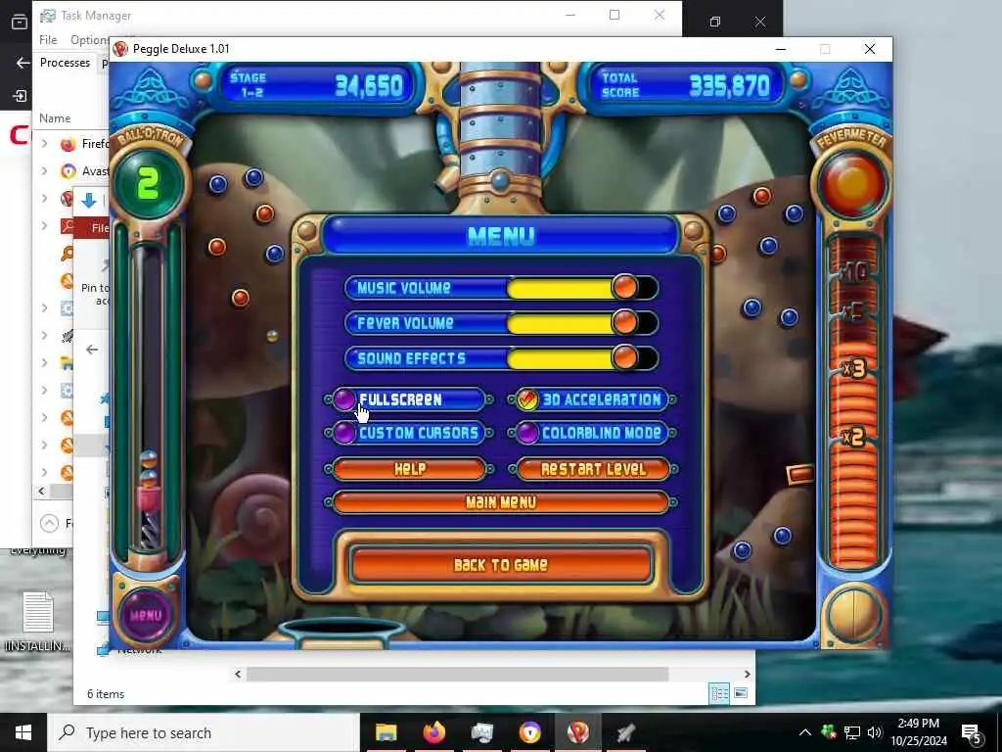Enable Colorblind Mode checkbox
This screenshot has height=752, width=1002.
pos(527,433)
